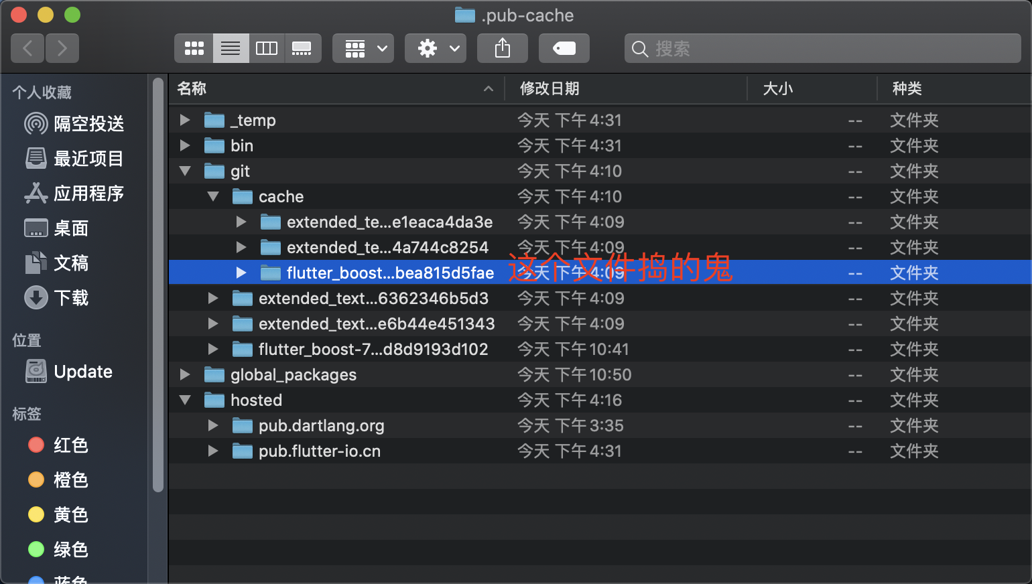Go forward with the right chevron button
The image size is (1032, 584).
coord(62,48)
